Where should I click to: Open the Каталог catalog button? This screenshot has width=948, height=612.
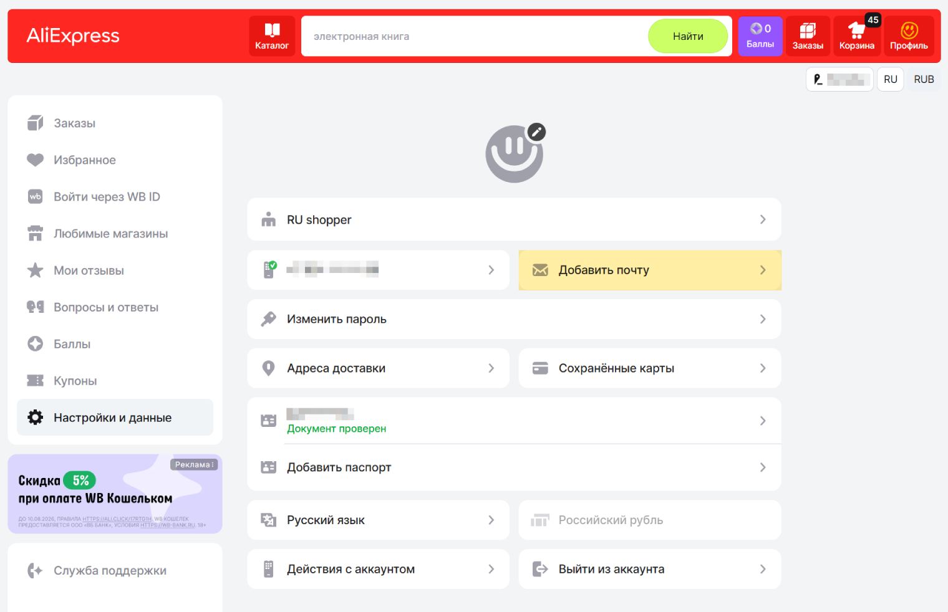(272, 36)
